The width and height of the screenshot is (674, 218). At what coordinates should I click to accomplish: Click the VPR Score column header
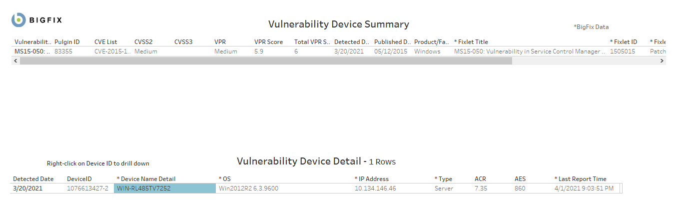click(268, 42)
